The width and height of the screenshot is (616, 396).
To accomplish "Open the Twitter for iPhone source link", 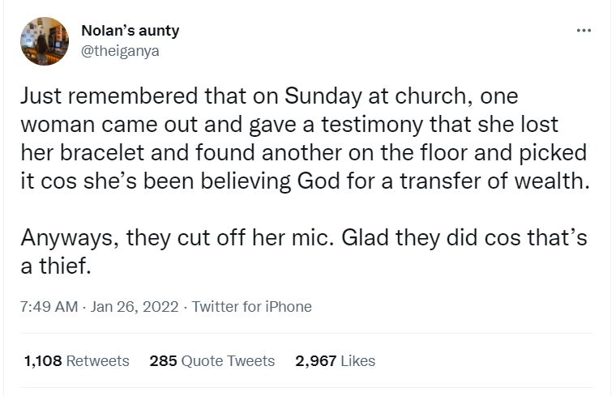I will pos(251,307).
